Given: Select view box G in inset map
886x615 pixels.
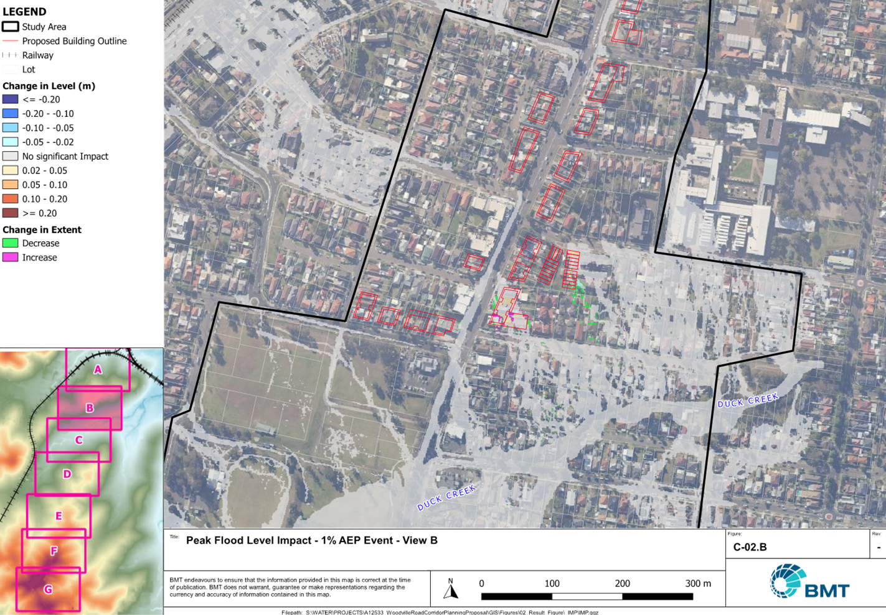Looking at the screenshot, I should [x=48, y=589].
